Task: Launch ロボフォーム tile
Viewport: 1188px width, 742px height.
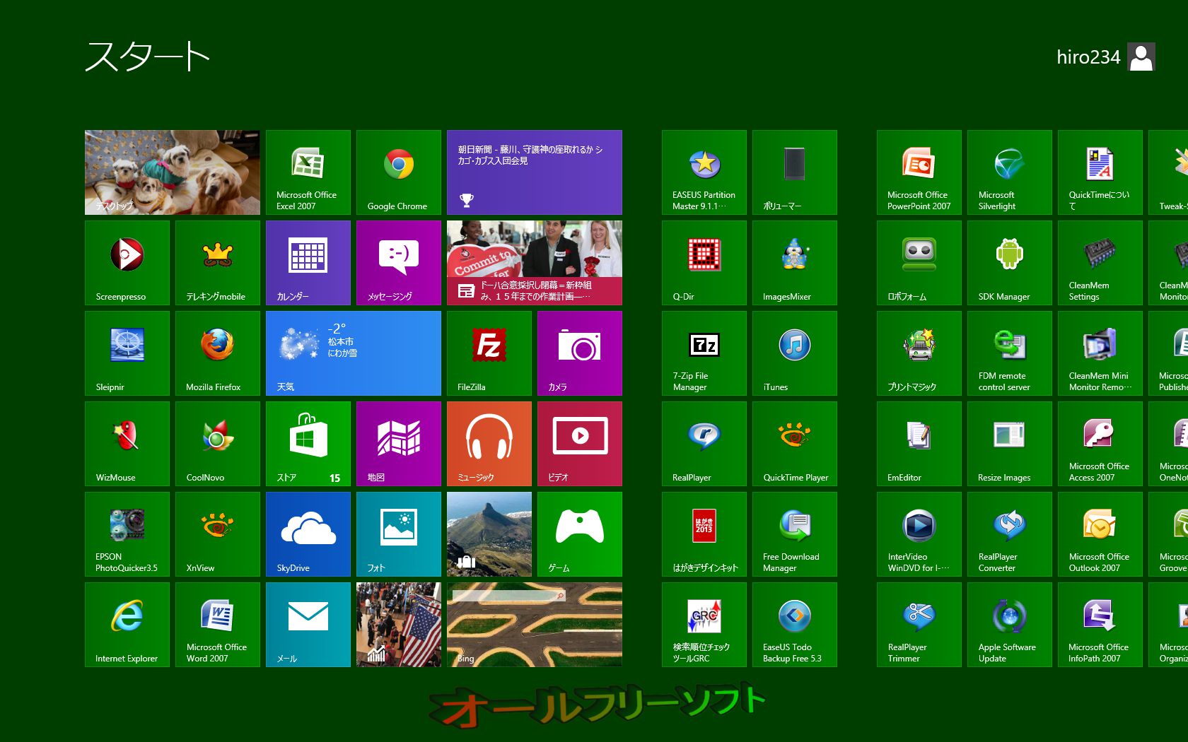Action: 919,263
